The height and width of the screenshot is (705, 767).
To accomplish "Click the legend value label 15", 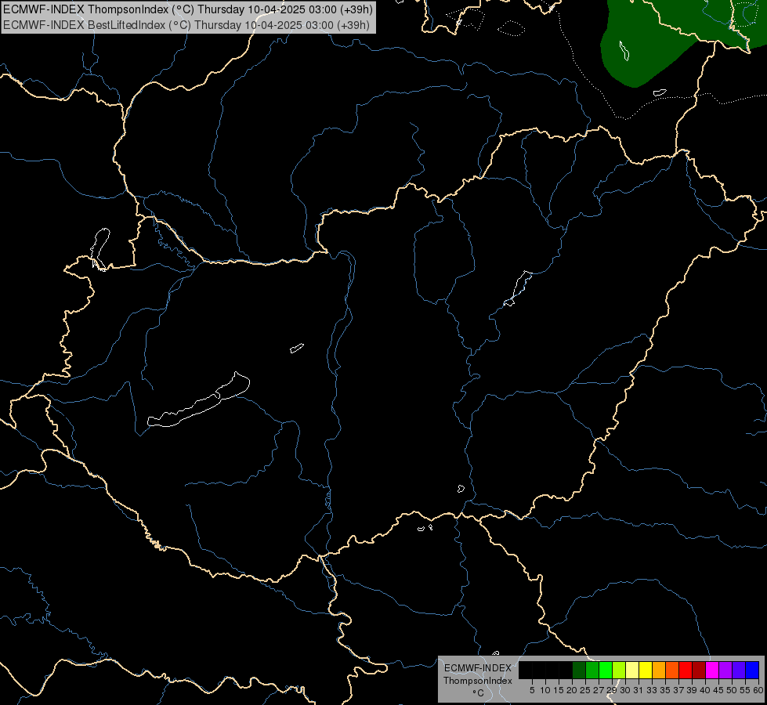I will tap(559, 690).
